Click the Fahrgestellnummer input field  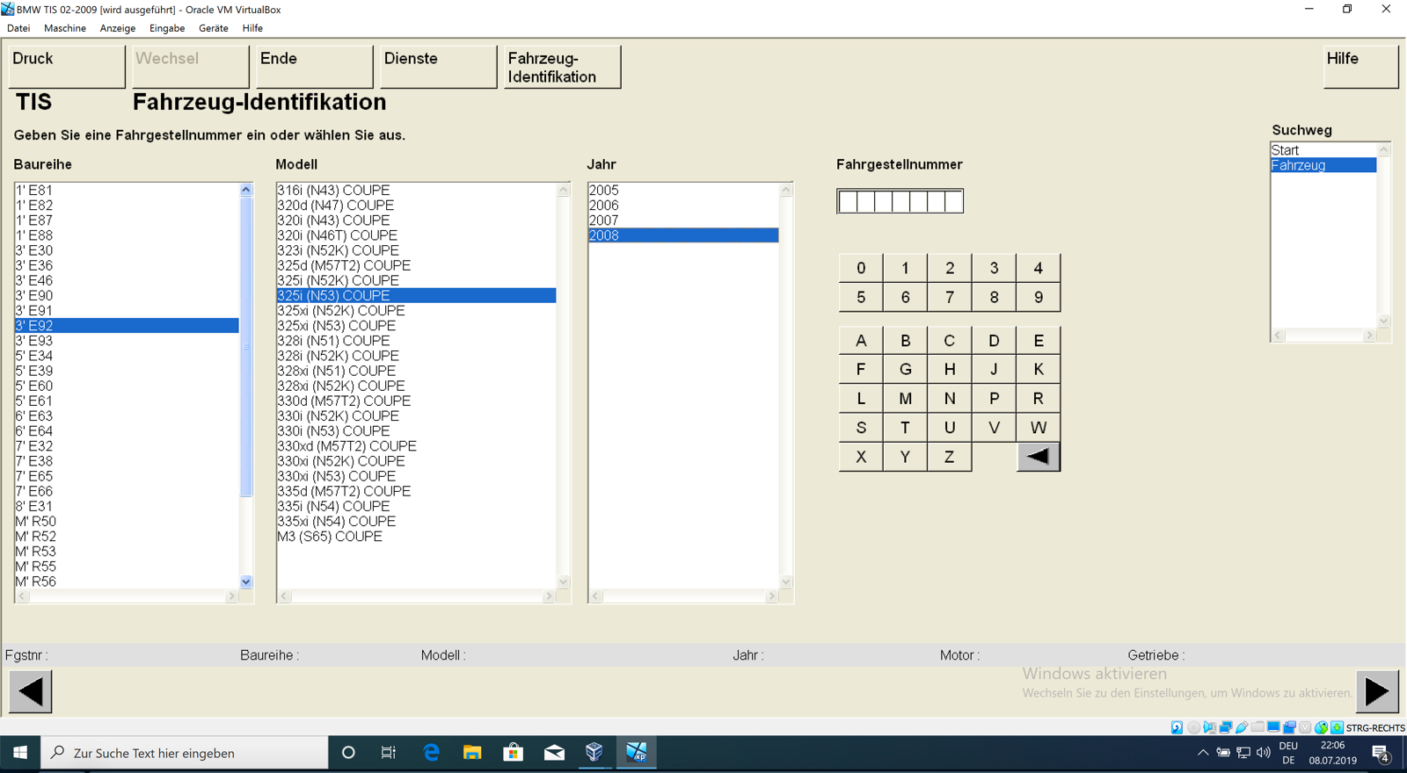(900, 201)
